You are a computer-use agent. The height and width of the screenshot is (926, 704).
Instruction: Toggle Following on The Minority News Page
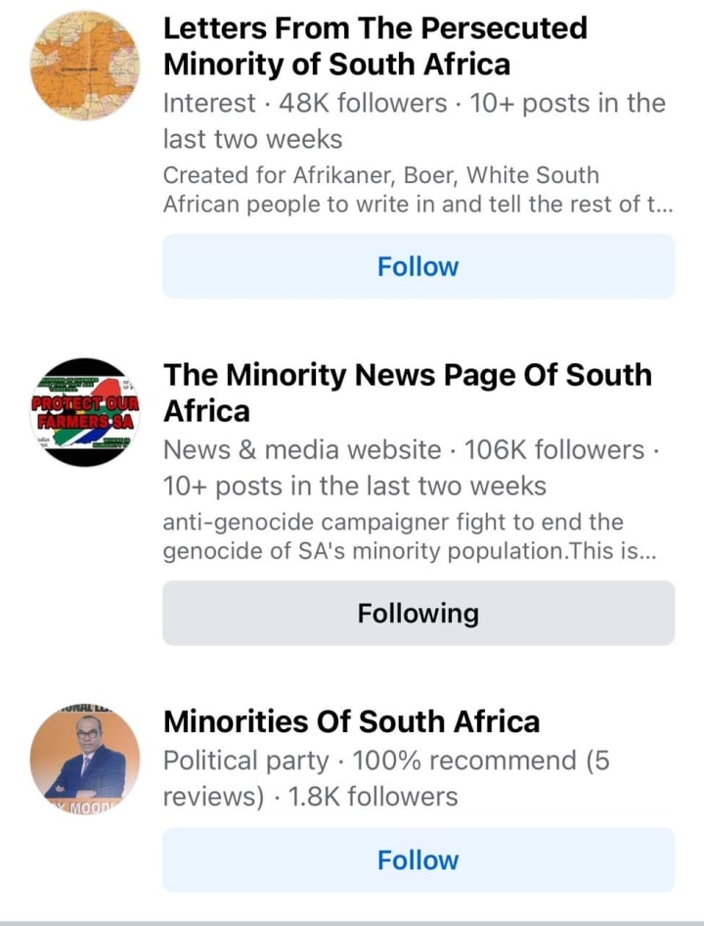pos(418,613)
